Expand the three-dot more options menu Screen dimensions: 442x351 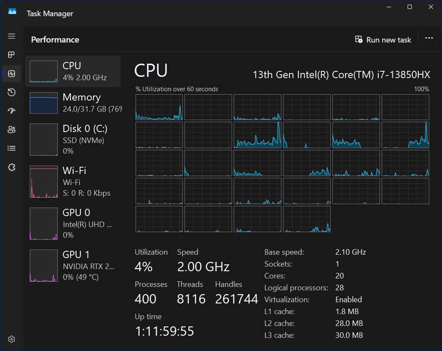429,38
